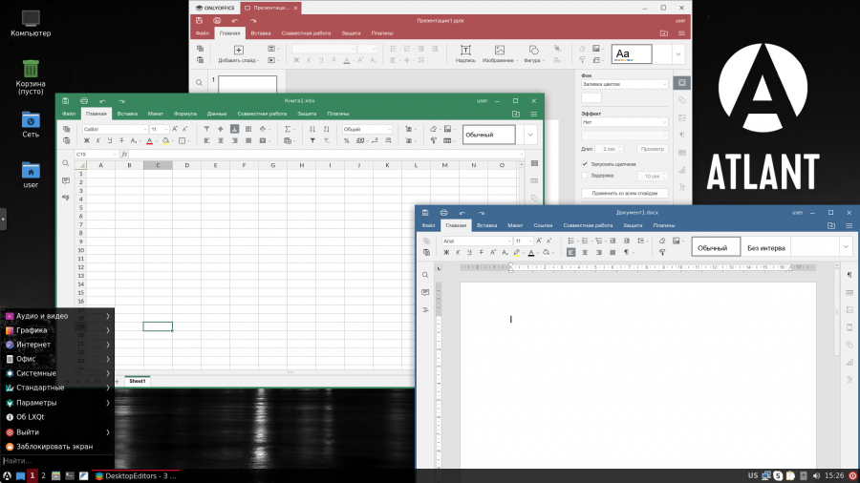860x483 pixels.
Task: Open Ссылки tab in document editor
Action: (543, 225)
